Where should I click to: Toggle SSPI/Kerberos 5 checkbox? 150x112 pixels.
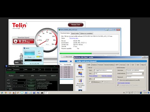[x=90, y=82]
